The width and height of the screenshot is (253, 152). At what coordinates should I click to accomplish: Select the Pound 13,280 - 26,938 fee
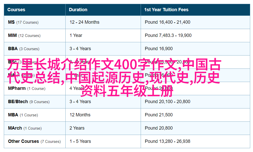point(167,141)
